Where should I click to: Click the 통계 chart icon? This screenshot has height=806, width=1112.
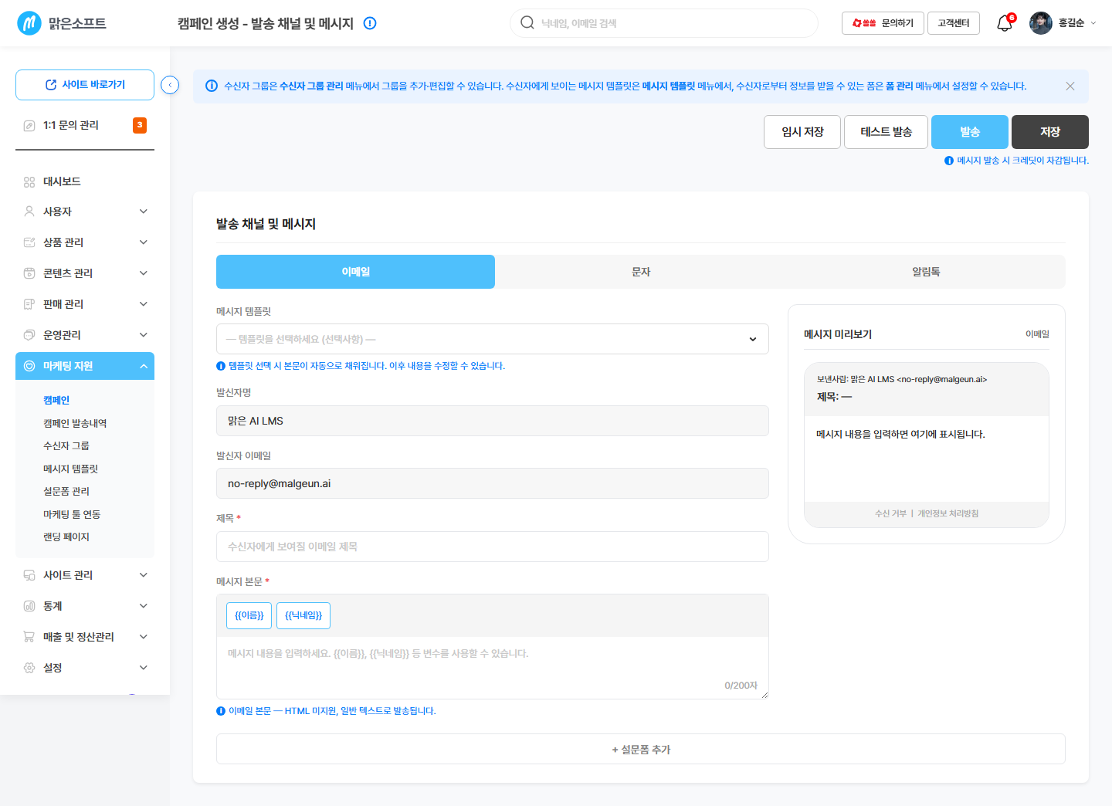click(29, 606)
